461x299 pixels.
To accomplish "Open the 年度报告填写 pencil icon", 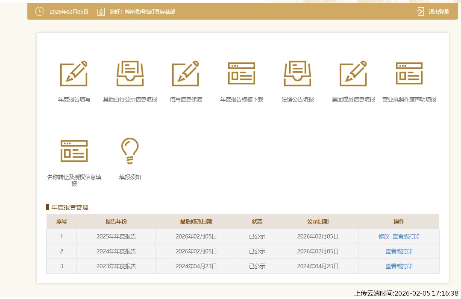I will 74,73.
